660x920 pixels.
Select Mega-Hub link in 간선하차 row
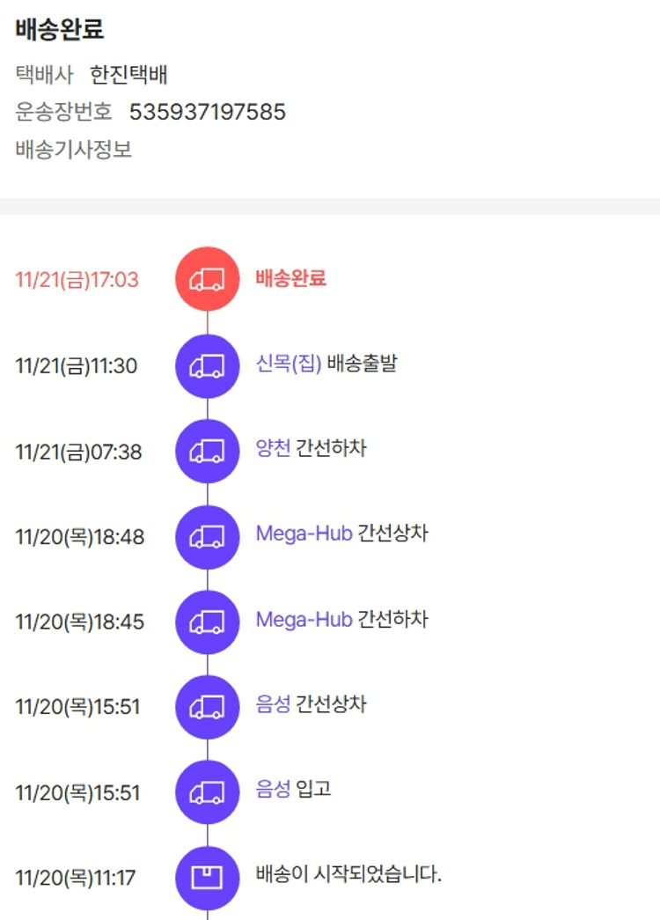[x=304, y=619]
